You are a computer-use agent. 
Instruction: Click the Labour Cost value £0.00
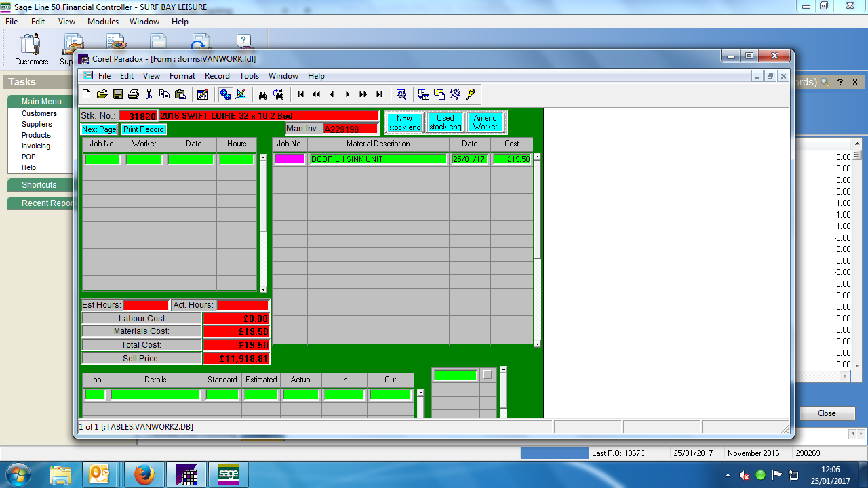[x=236, y=319]
